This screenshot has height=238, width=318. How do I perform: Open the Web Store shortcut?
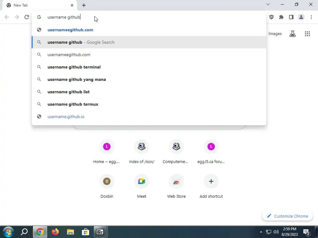[x=176, y=186]
